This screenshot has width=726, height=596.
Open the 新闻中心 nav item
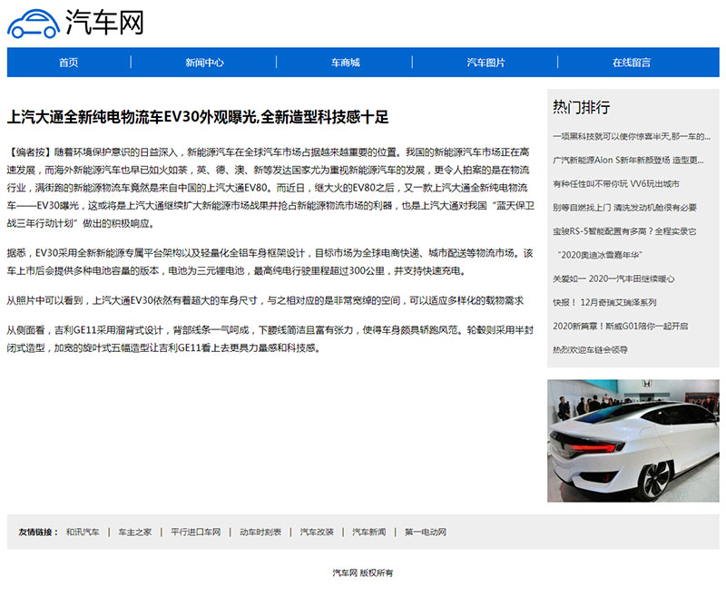[x=204, y=63]
